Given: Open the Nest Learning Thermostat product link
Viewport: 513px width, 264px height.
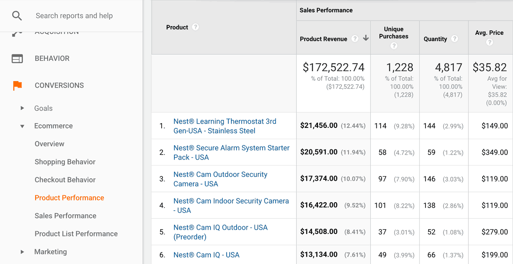Looking at the screenshot, I should click(x=225, y=126).
